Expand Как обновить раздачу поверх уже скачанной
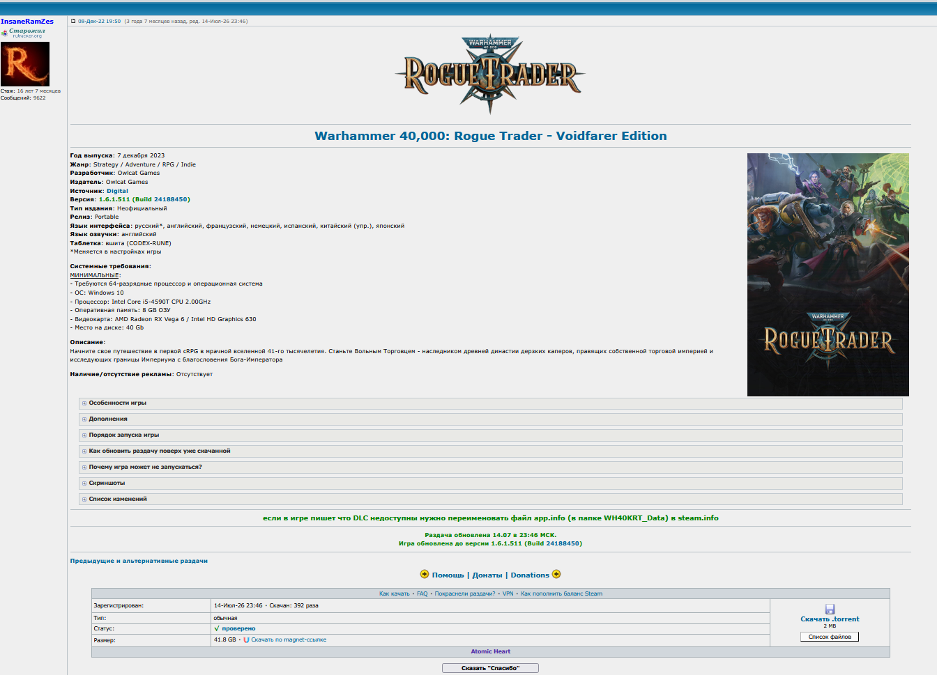The width and height of the screenshot is (937, 675). click(491, 451)
